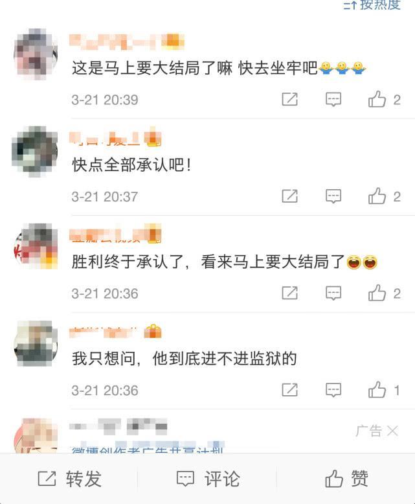Open the first commenter's avatar profile

pos(36,54)
